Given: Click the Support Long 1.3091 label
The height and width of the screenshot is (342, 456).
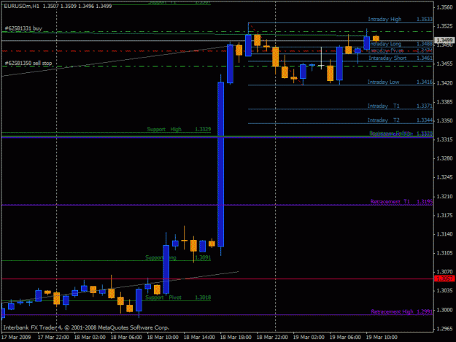Looking at the screenshot, I should pyautogui.click(x=178, y=257).
